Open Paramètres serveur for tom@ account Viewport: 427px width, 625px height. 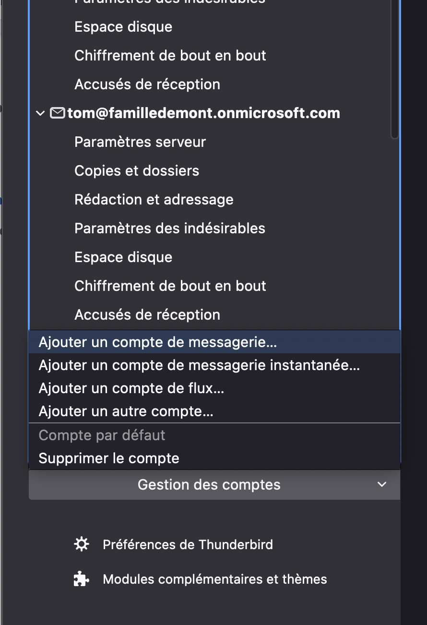click(140, 142)
